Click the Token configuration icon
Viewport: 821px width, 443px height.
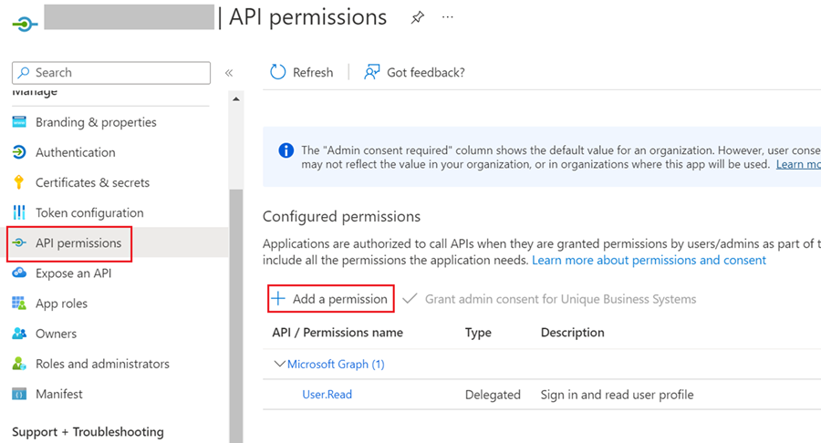point(19,212)
